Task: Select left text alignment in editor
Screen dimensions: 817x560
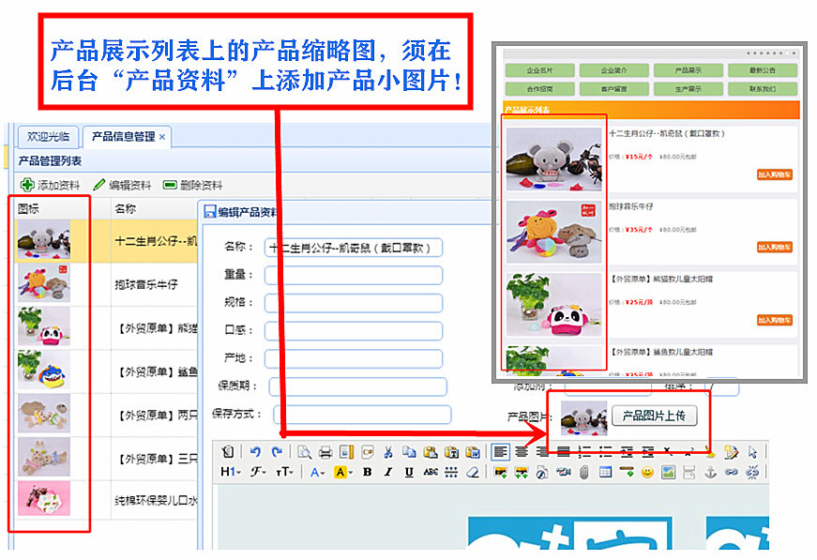Action: pyautogui.click(x=501, y=451)
